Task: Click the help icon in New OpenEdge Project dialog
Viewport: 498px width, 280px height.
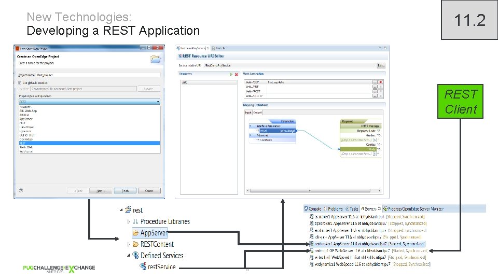Action: pyautogui.click(x=21, y=190)
